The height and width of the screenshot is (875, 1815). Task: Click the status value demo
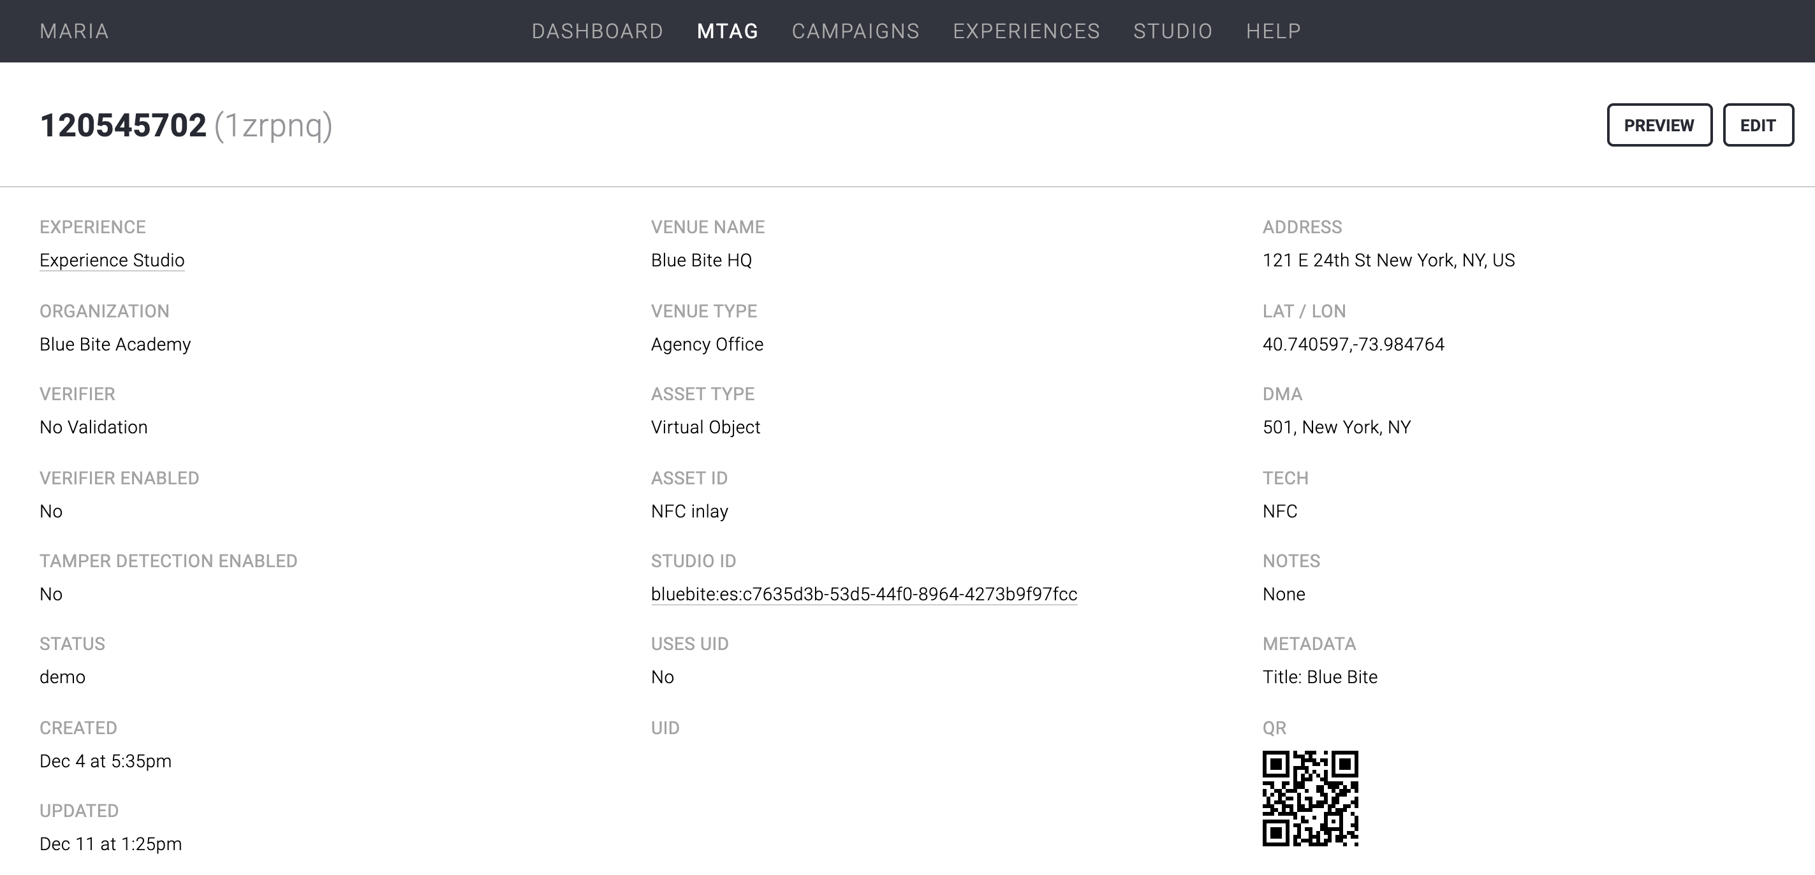pyautogui.click(x=62, y=677)
